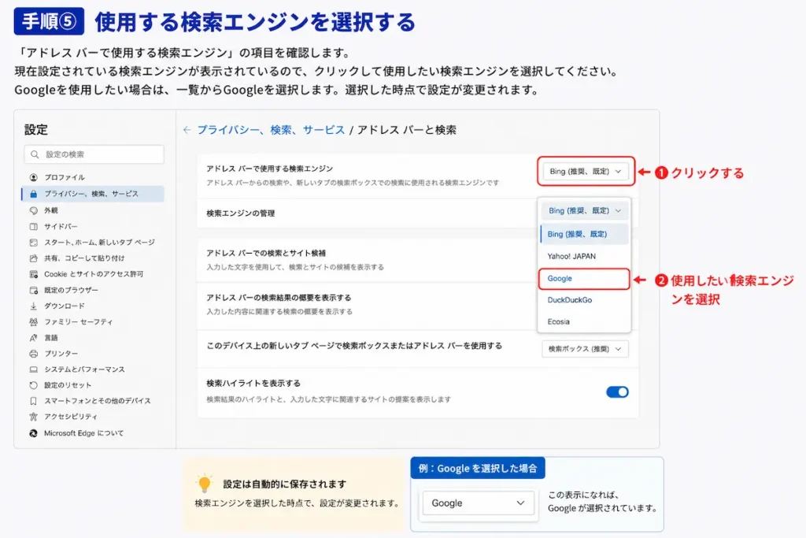This screenshot has height=538, width=806.
Task: Open Microsoft Edge について
Action: click(83, 433)
